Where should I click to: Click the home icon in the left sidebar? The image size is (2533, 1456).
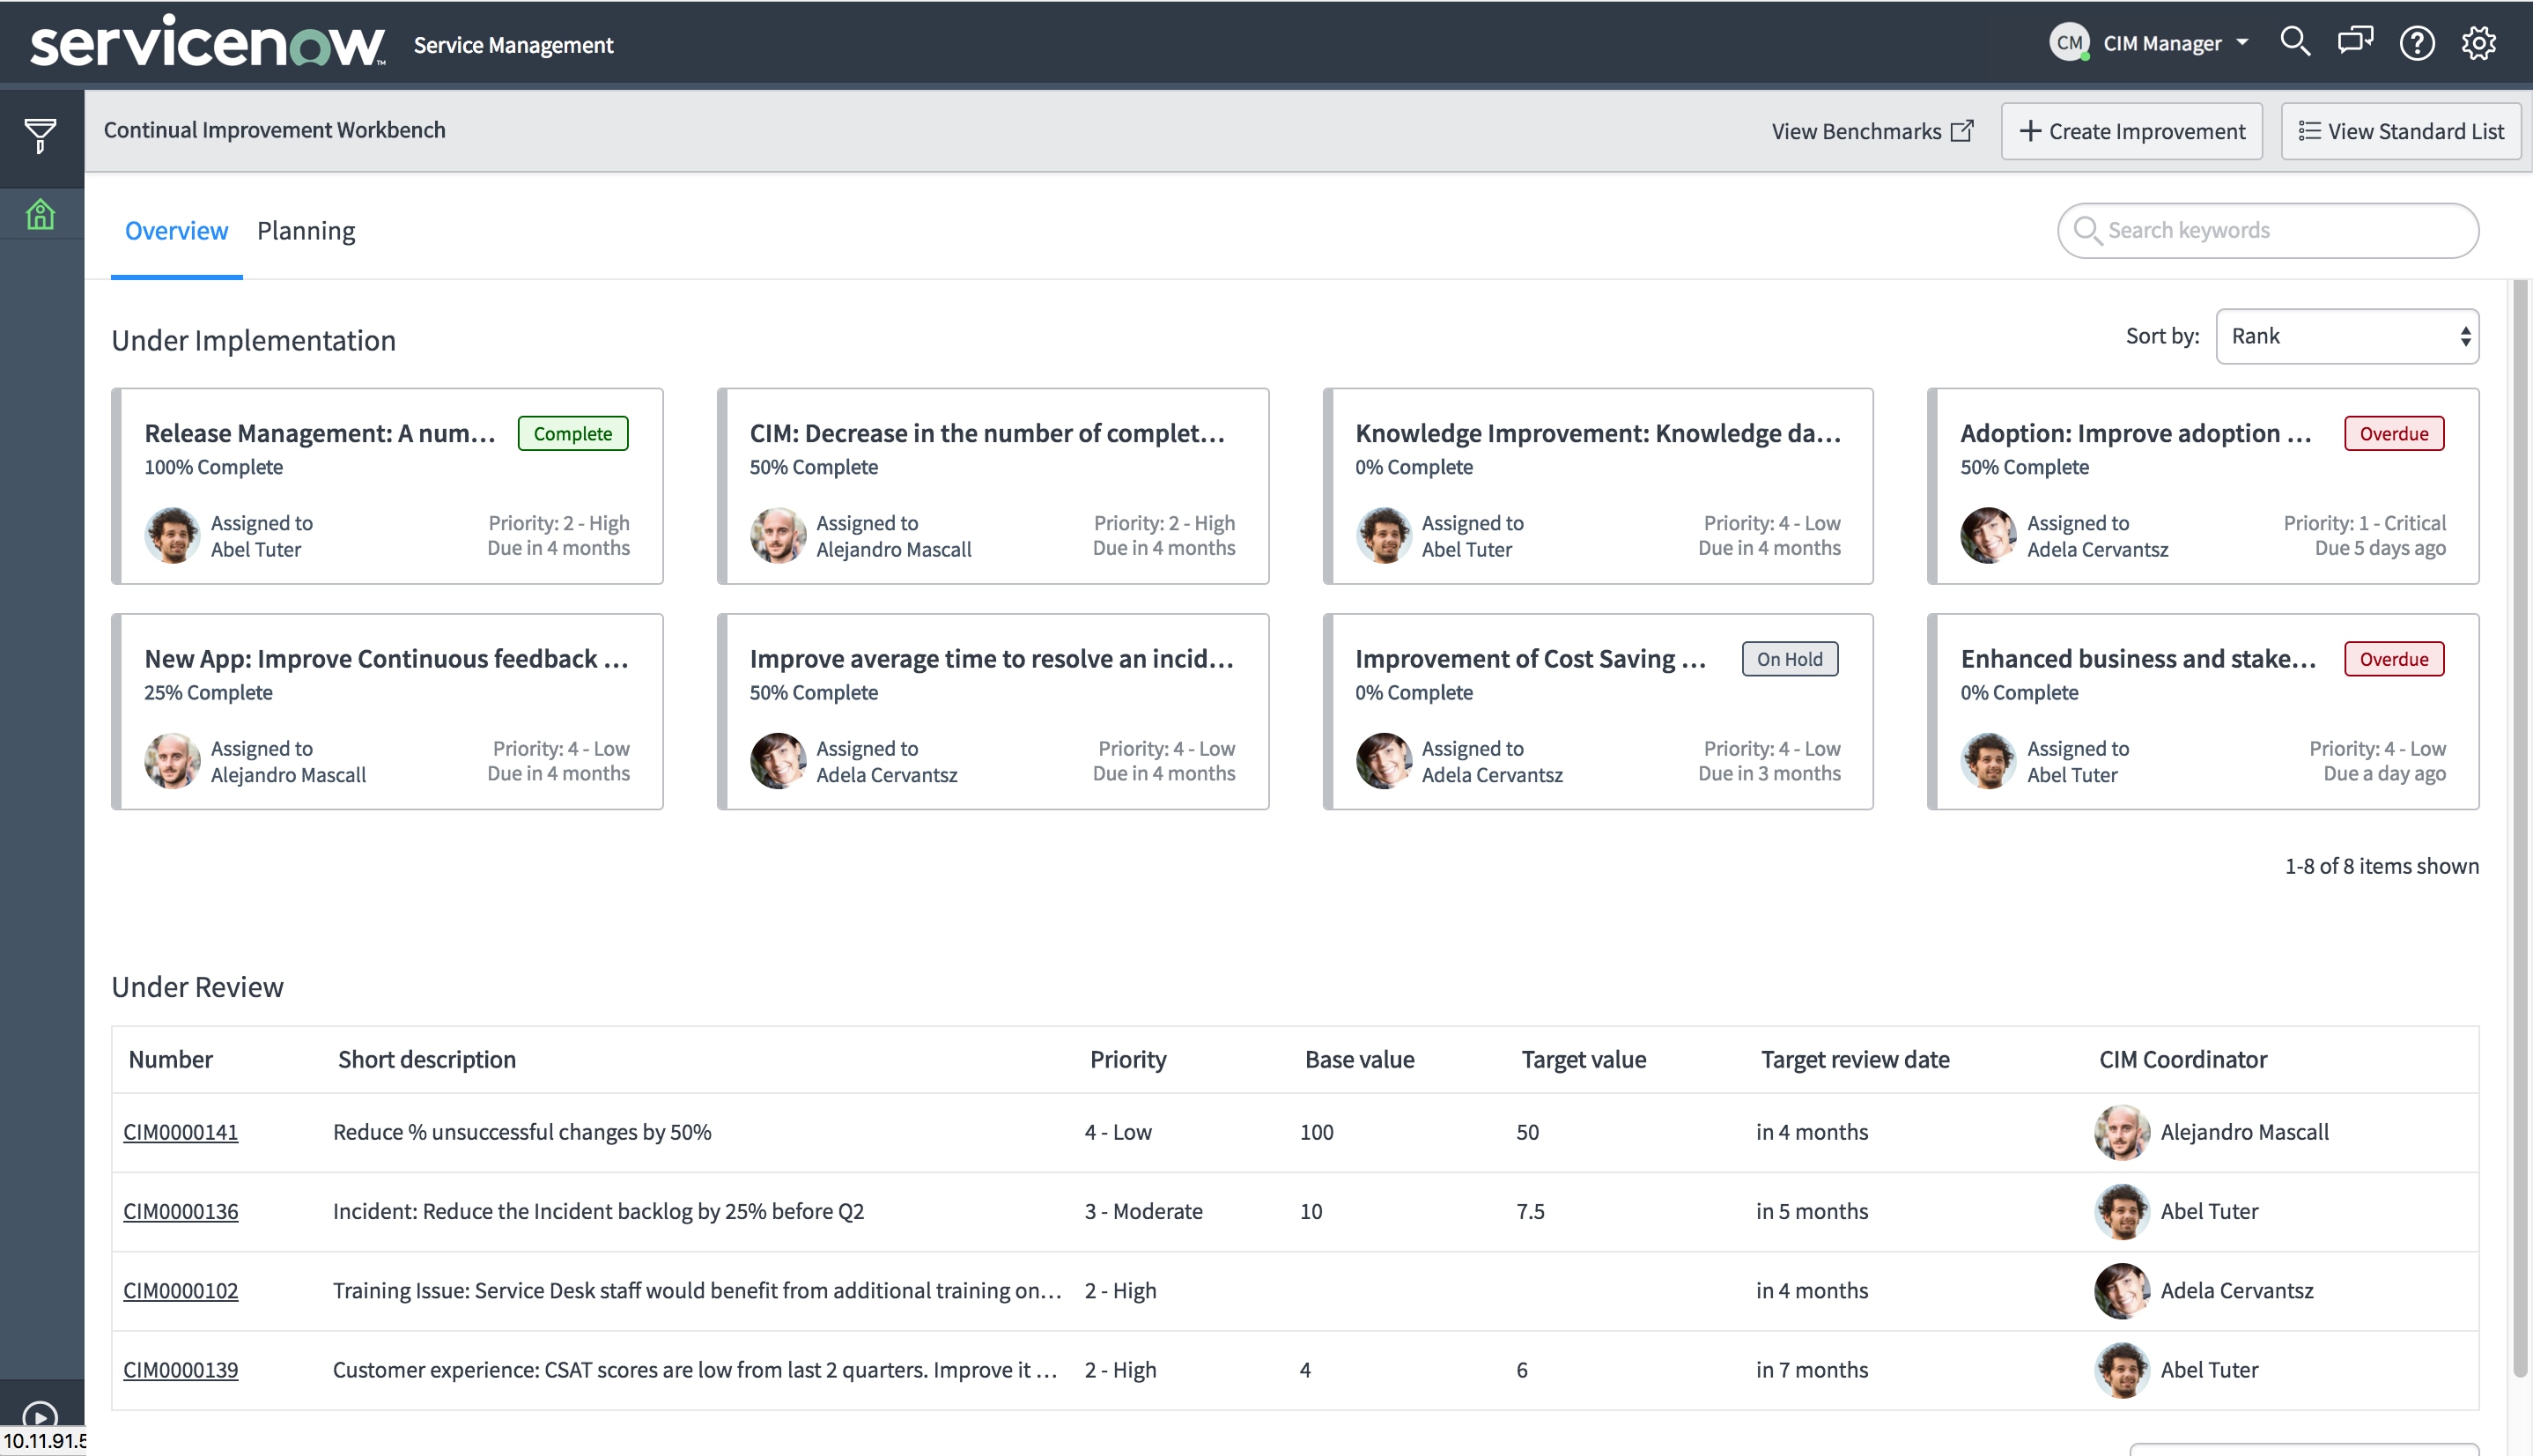(x=41, y=213)
